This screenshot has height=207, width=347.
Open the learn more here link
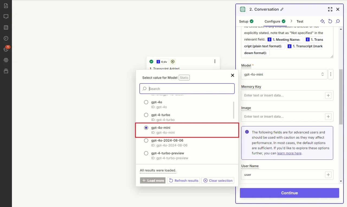click(289, 153)
